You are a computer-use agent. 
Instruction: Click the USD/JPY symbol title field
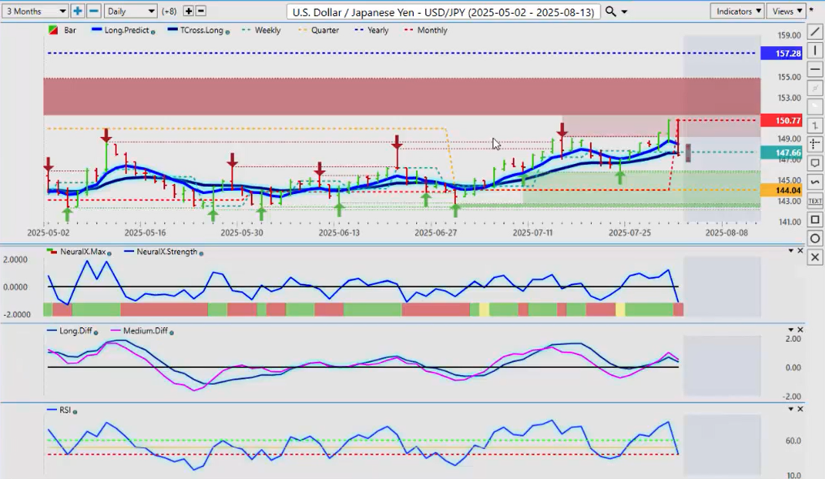444,11
